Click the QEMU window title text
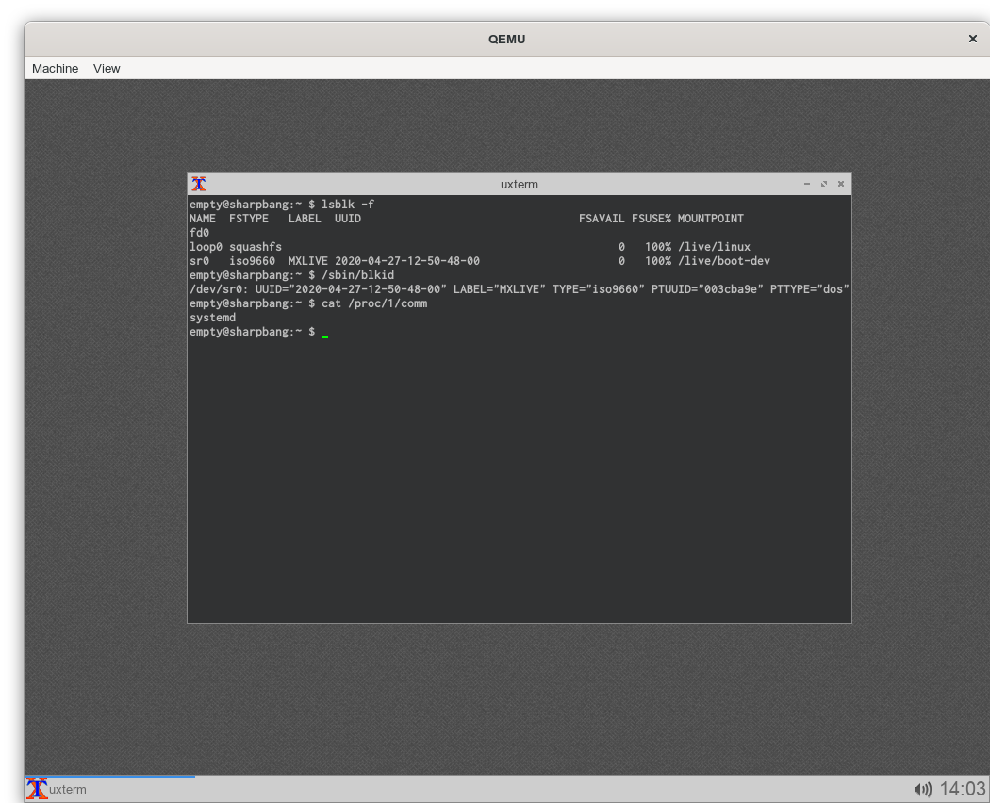Image resolution: width=990 pixels, height=803 pixels. click(x=506, y=40)
